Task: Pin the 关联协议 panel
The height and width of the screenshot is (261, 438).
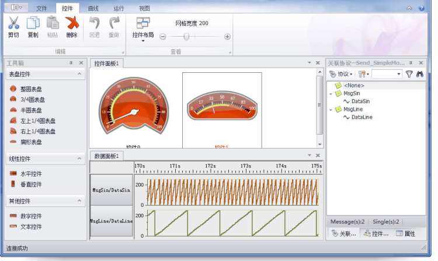Action: point(411,63)
